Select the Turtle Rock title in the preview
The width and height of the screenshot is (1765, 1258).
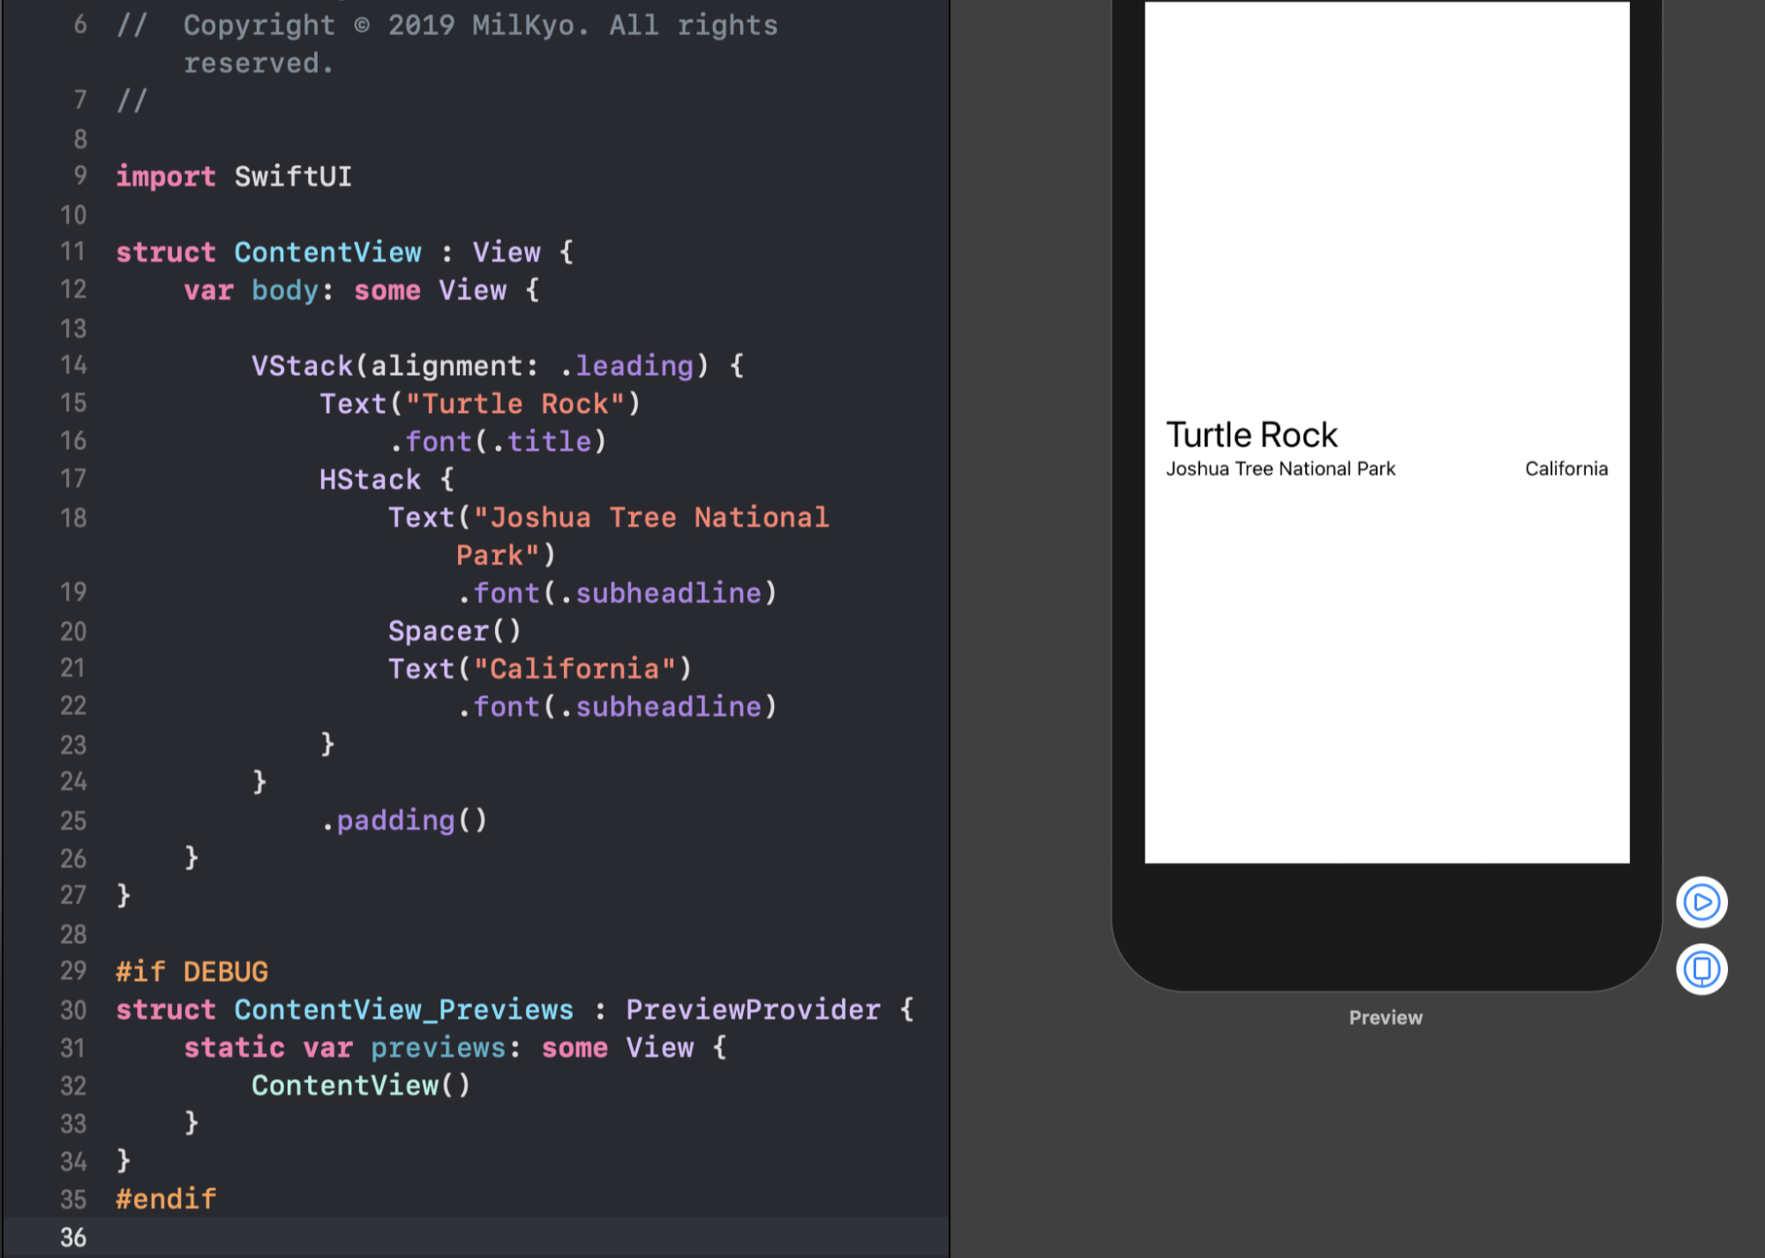coord(1251,435)
